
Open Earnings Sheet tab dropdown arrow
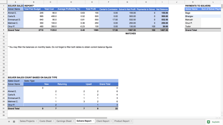click(x=73, y=121)
